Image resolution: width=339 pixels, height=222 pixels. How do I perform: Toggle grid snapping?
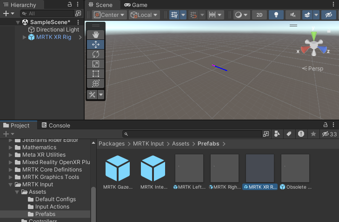coord(193,15)
